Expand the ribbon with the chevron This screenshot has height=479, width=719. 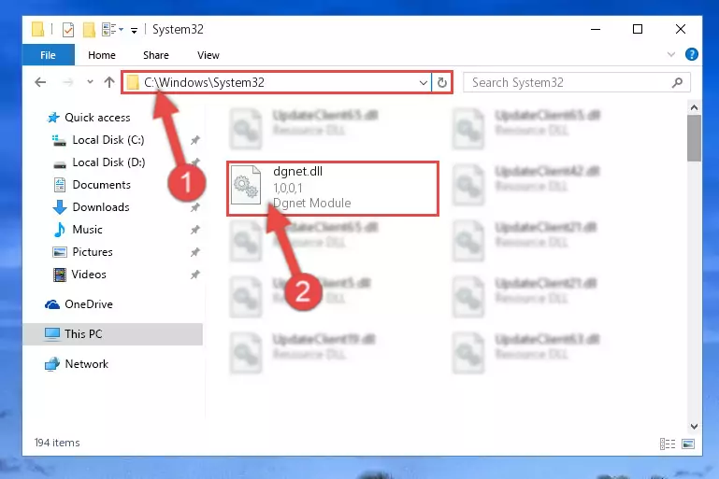(x=671, y=54)
